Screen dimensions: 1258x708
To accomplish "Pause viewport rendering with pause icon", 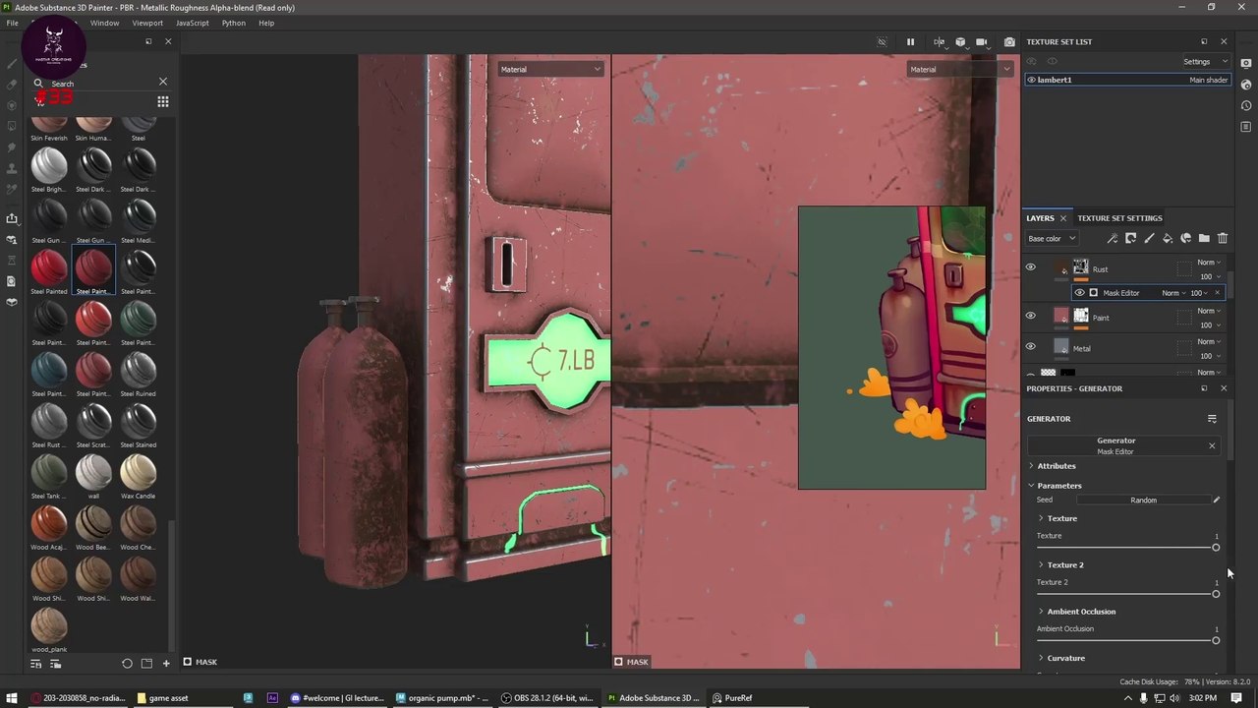I will (x=910, y=42).
